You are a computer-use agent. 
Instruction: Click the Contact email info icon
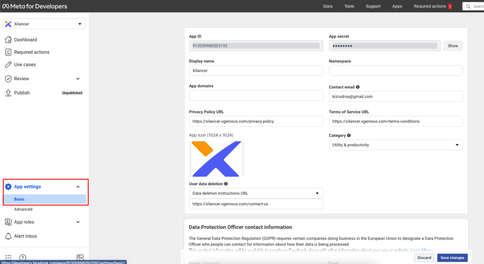(x=358, y=87)
